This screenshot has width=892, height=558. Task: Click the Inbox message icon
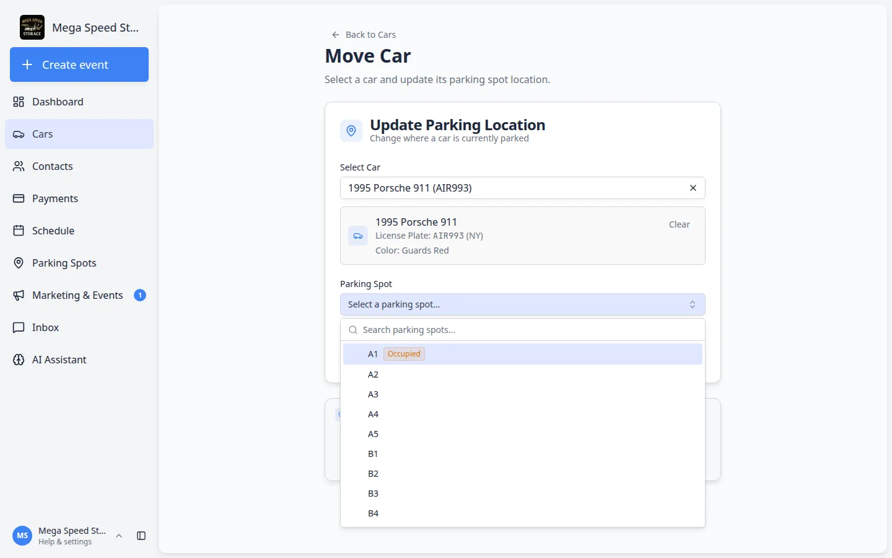(19, 327)
